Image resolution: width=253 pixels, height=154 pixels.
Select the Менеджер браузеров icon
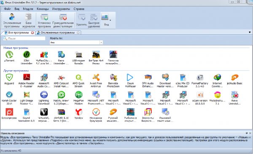click(x=96, y=112)
